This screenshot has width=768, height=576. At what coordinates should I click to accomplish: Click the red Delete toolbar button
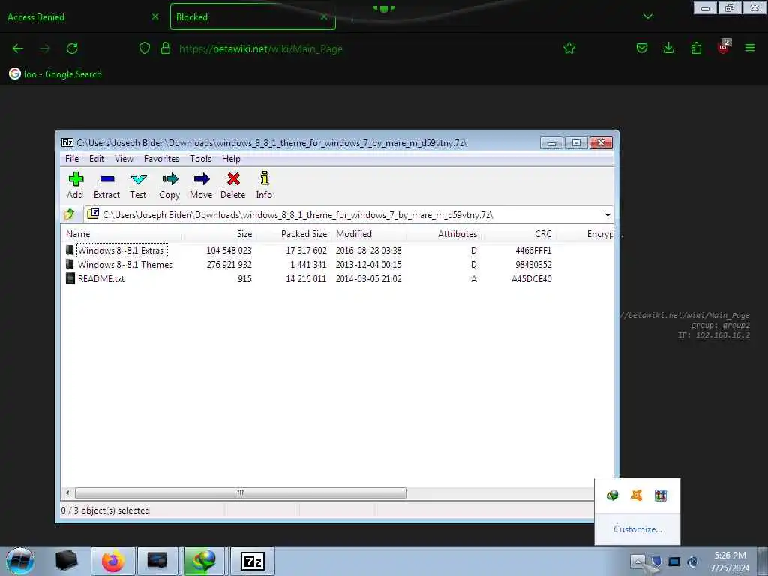point(233,185)
